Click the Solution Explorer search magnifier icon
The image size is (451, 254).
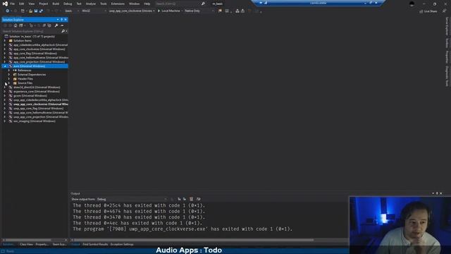pos(63,31)
